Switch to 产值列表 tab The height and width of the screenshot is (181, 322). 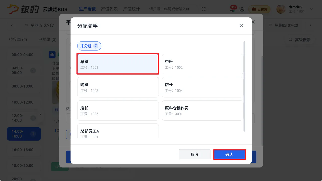pos(109,9)
